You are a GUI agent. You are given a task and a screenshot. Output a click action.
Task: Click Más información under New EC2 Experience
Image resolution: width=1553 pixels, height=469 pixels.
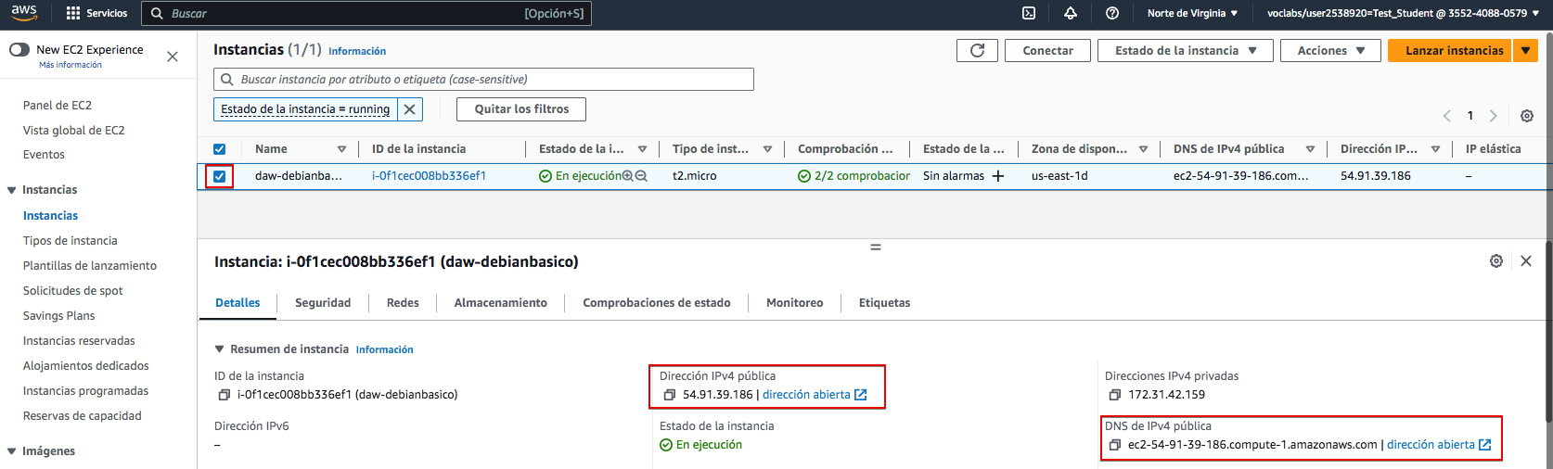pyautogui.click(x=71, y=65)
